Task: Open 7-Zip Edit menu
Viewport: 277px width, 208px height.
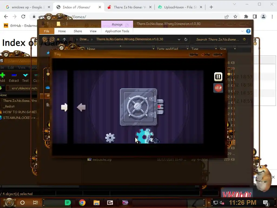Action: [11, 67]
